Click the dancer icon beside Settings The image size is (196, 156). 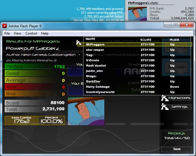point(164,107)
